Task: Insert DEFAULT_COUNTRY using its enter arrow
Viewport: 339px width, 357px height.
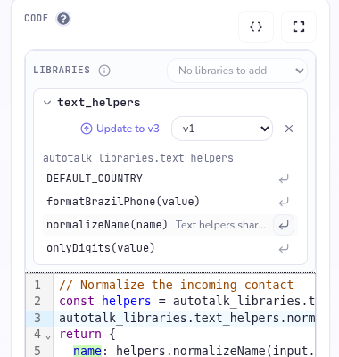Action: pyautogui.click(x=284, y=178)
